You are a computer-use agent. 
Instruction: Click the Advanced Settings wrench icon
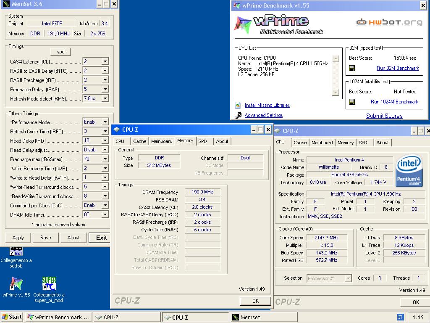click(x=238, y=115)
